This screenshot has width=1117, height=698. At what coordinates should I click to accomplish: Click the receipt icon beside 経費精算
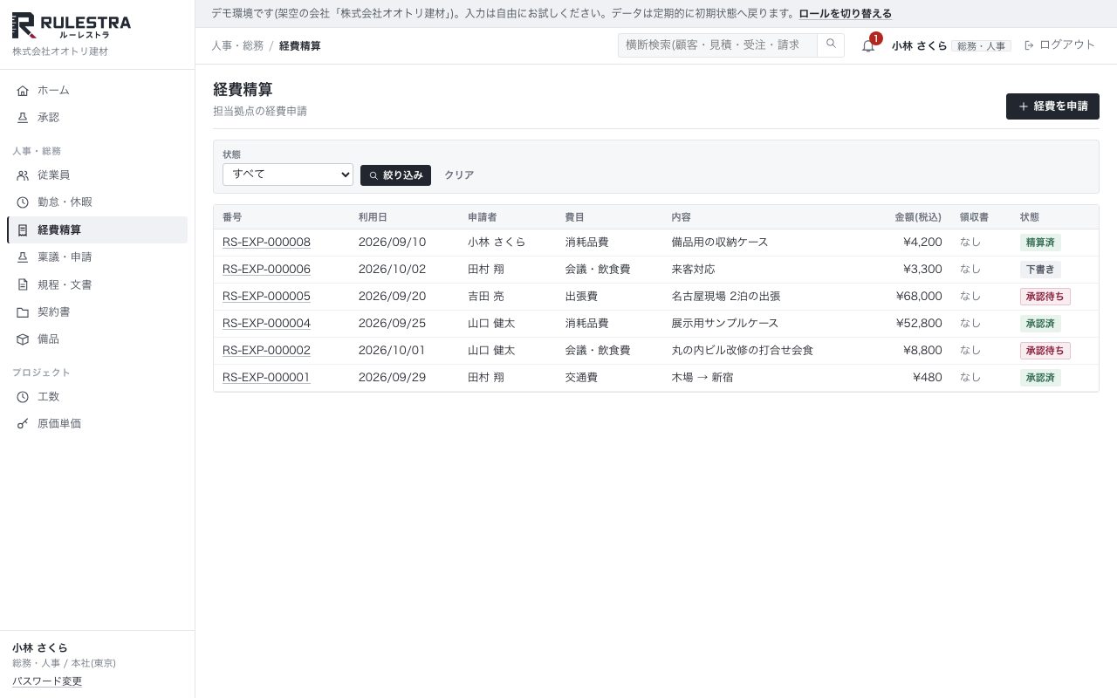click(23, 230)
